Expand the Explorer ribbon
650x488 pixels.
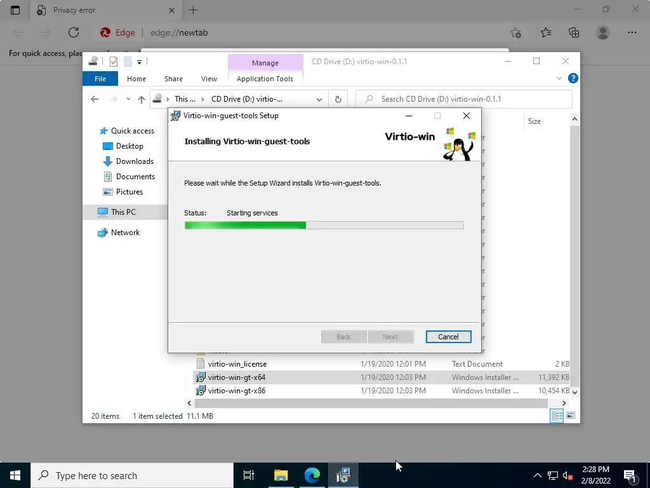559,78
